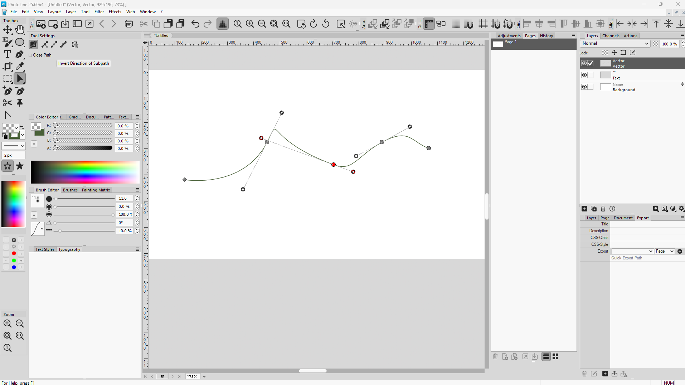The image size is (685, 385).
Task: Click the Histogram icon in toolbar
Action: (x=223, y=24)
